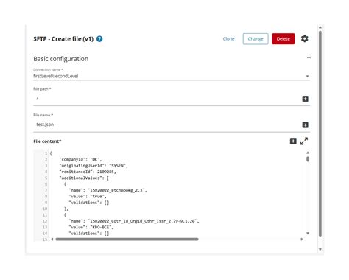
Task: Click the code editor scroll left arrow
Action: click(x=52, y=239)
